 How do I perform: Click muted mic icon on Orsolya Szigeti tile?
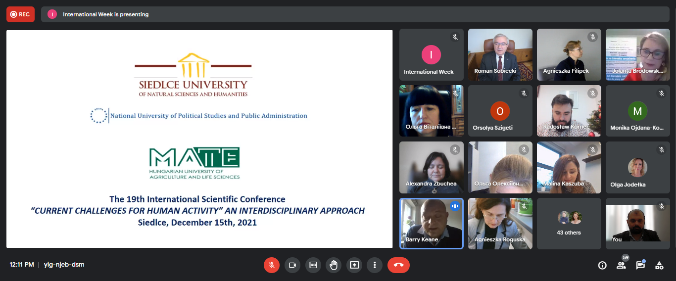point(524,94)
